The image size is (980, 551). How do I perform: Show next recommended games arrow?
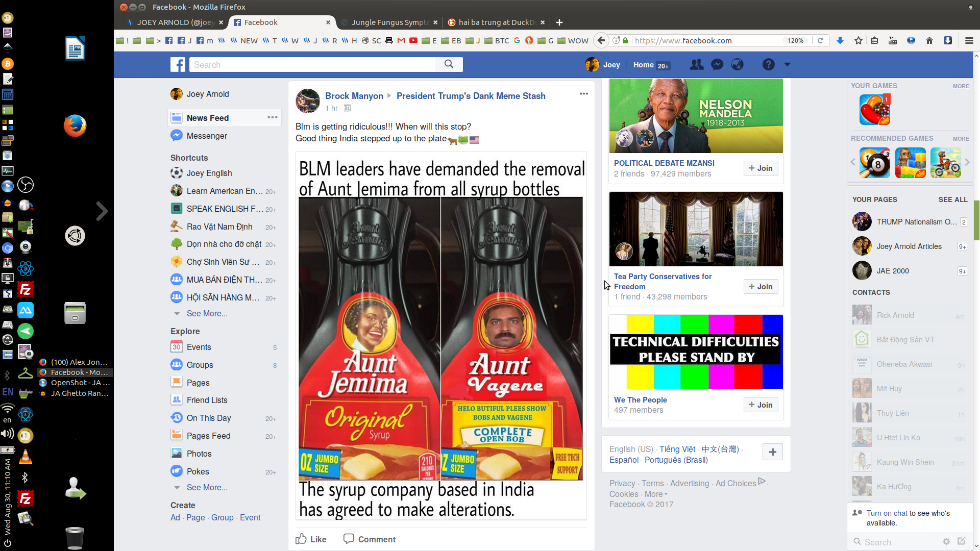[967, 162]
